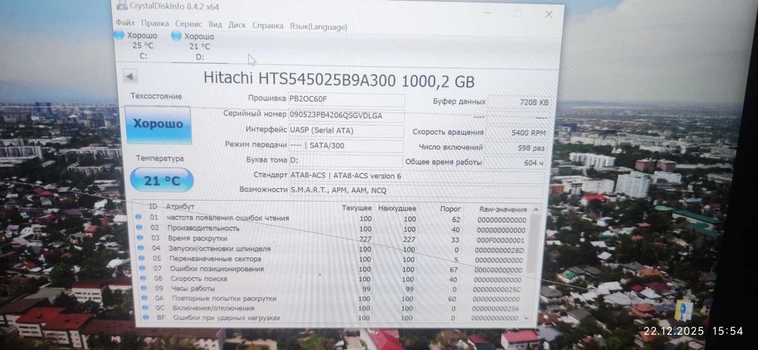The image size is (758, 350).
Task: Open the Диск menu
Action: click(x=236, y=25)
